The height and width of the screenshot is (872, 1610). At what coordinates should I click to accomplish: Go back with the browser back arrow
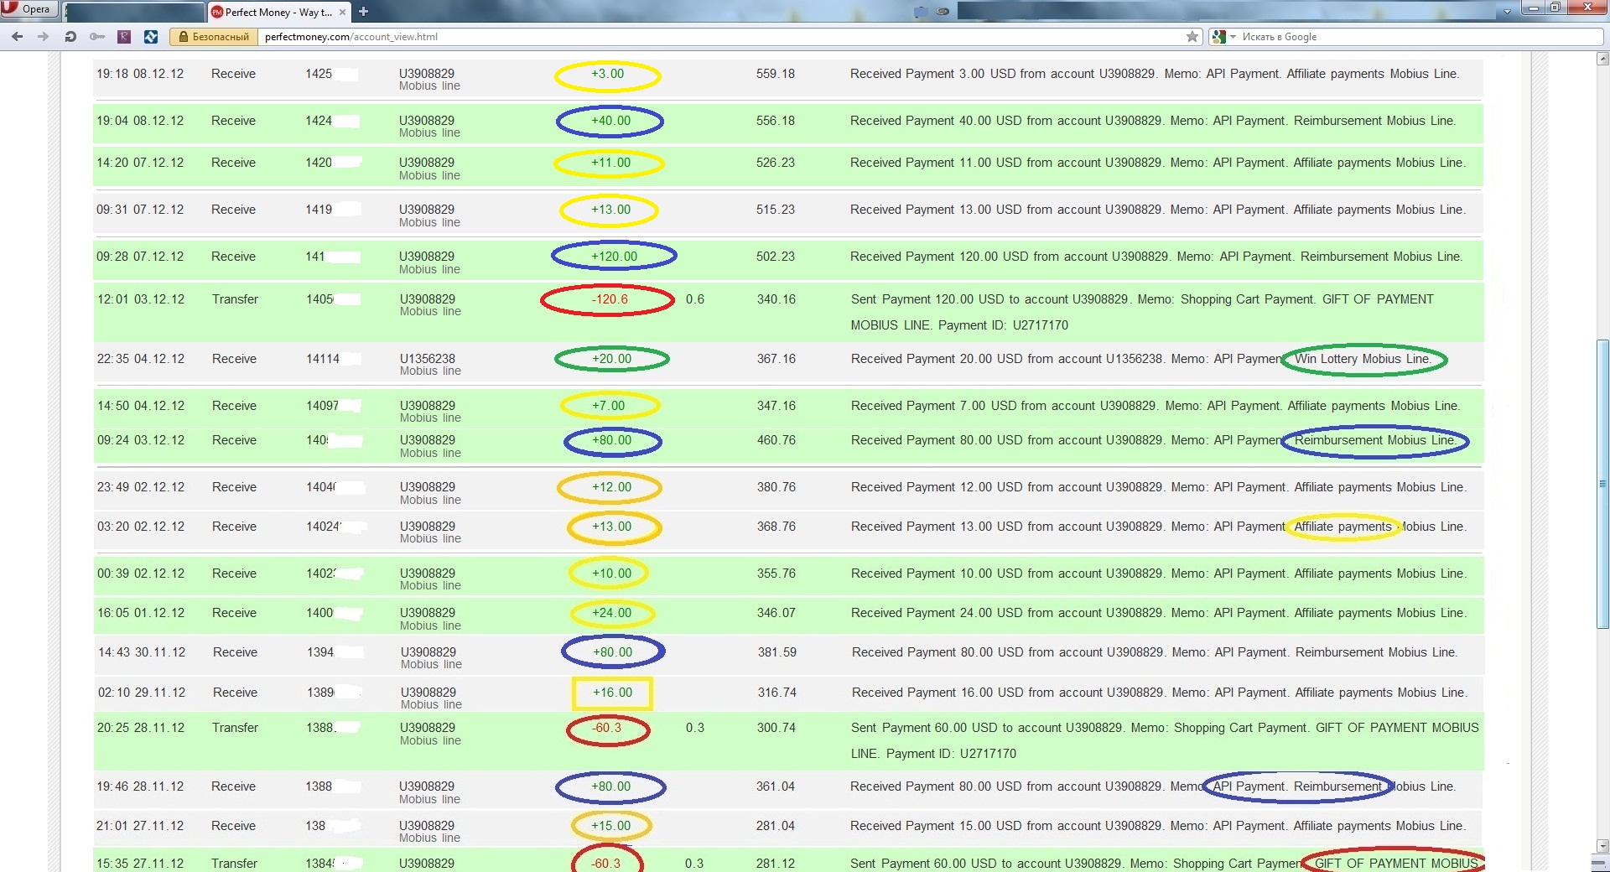pyautogui.click(x=18, y=37)
